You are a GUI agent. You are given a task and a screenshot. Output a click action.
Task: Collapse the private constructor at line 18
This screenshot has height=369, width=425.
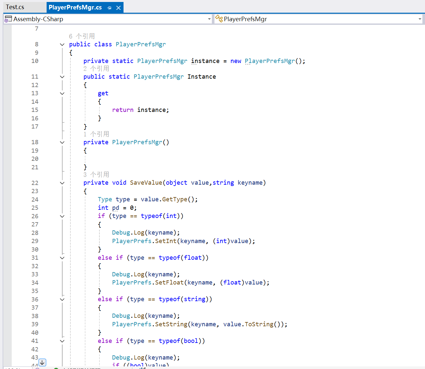[62, 142]
